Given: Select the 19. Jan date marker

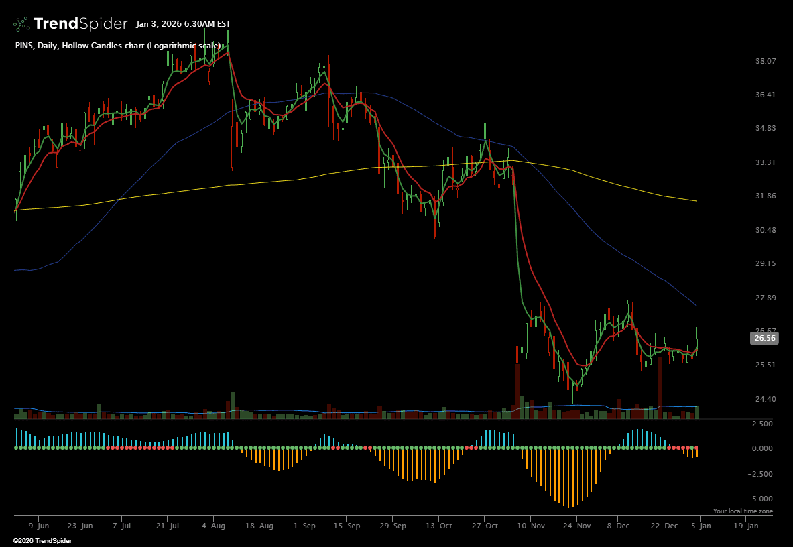Looking at the screenshot, I should (x=746, y=526).
